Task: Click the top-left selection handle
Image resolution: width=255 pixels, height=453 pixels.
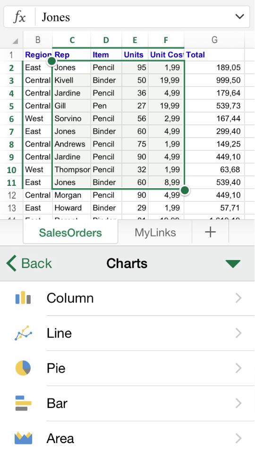Action: click(52, 61)
